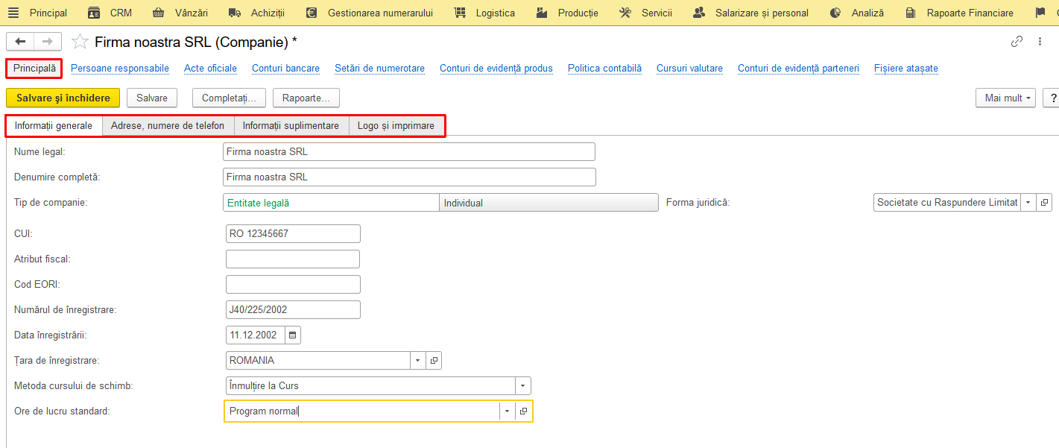Click the Salvare și închidere button
This screenshot has width=1059, height=448.
pyautogui.click(x=63, y=98)
